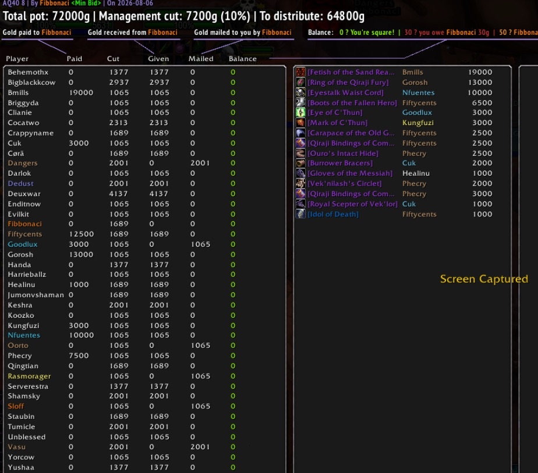538x473 pixels.
Task: Click the Royal Scepter of Vek'lor icon
Action: click(x=300, y=204)
